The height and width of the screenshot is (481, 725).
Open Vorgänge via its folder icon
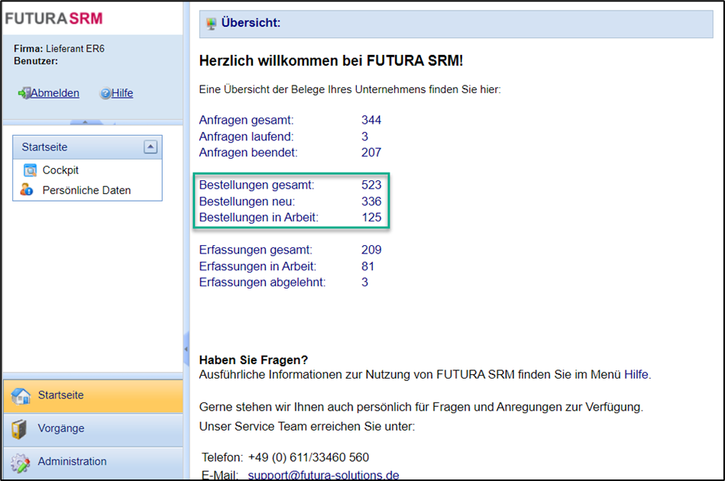point(21,429)
